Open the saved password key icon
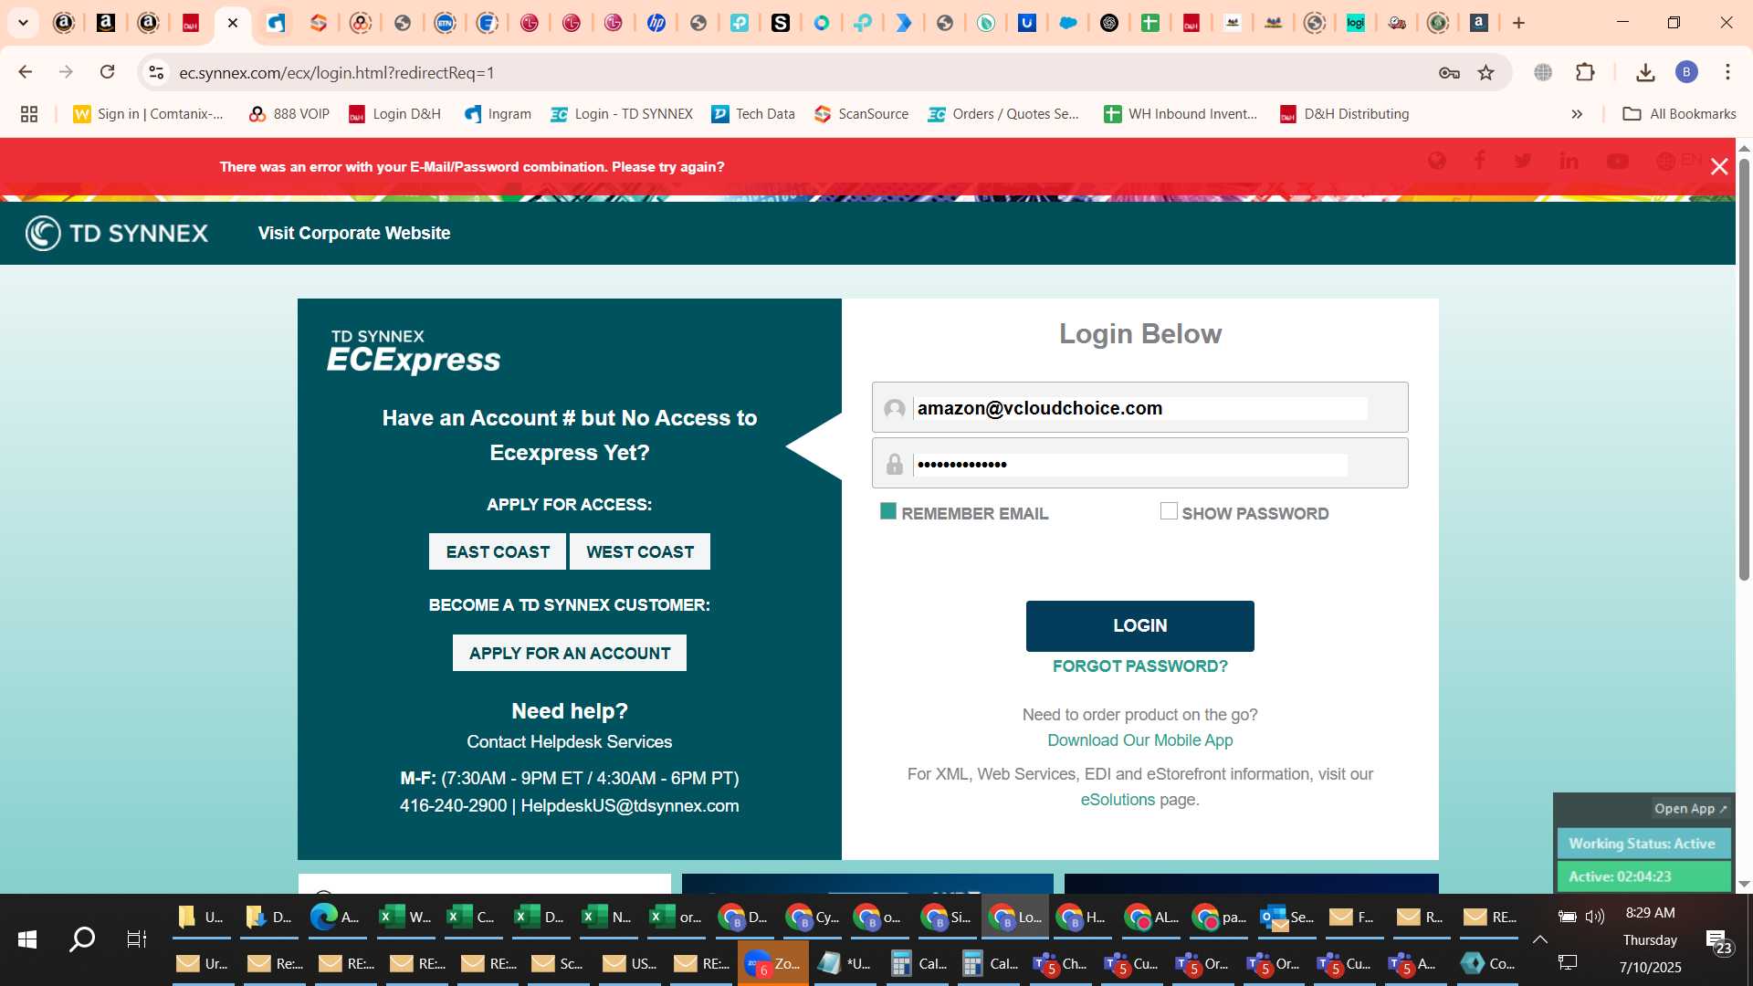Viewport: 1753px width, 986px height. 1449,73
